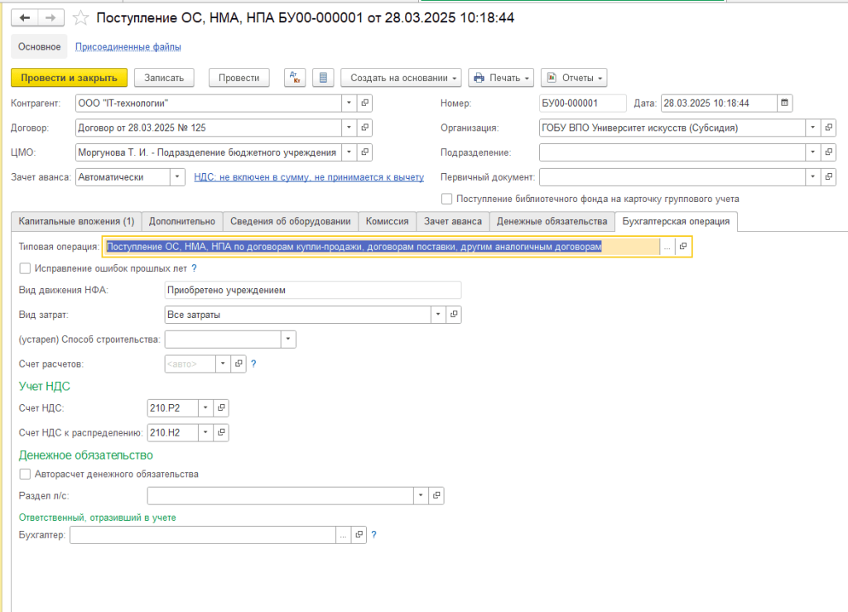Enable Исправление ошибок прошлых лет checkbox

[25, 268]
